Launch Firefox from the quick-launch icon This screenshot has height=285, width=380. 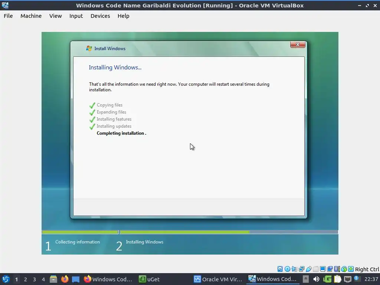pos(65,279)
